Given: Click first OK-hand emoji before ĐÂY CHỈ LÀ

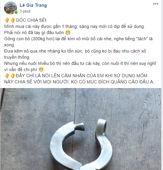Looking at the screenshot, I should 7,75.
